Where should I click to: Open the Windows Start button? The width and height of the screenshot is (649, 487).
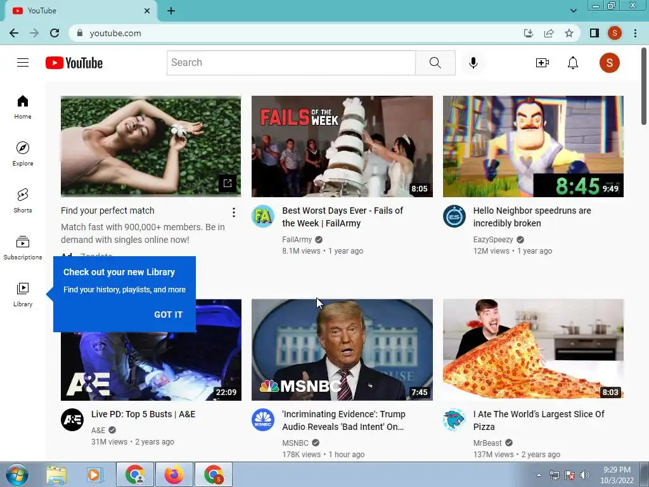16,474
